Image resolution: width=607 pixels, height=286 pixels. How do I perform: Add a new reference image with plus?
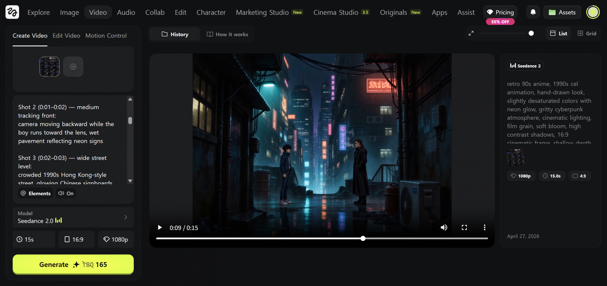point(73,67)
